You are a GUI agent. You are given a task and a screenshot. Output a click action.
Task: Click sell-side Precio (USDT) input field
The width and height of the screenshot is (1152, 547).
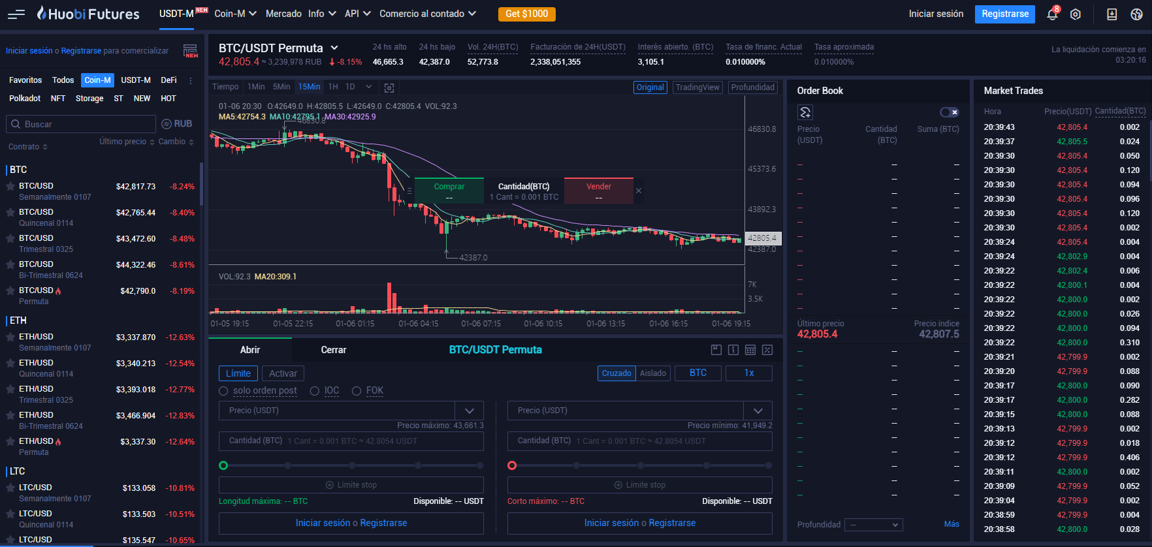pyautogui.click(x=626, y=411)
